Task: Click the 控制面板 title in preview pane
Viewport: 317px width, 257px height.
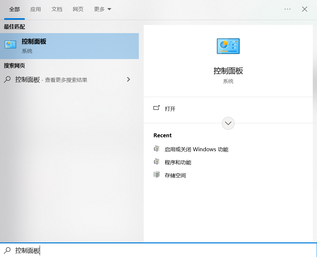Action: (228, 71)
